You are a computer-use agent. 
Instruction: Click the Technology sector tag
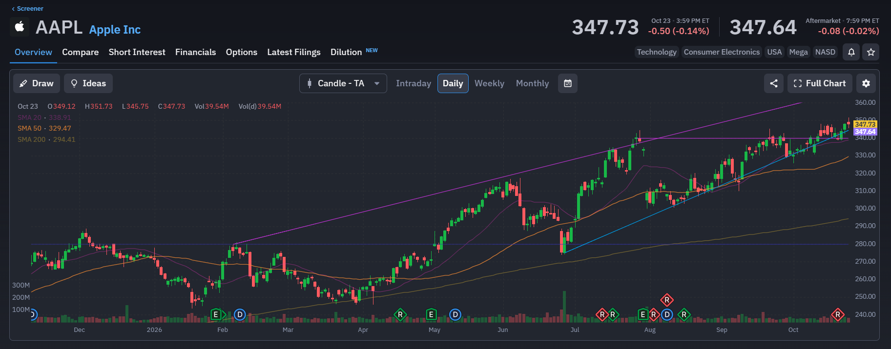coord(657,52)
